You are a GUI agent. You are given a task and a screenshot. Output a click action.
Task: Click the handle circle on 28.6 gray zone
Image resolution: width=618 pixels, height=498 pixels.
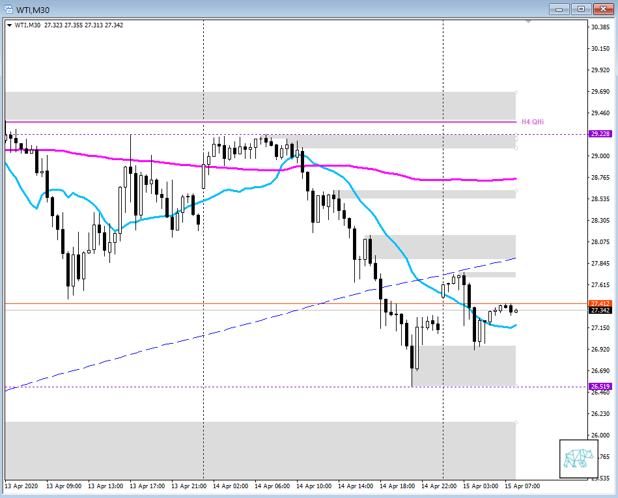coord(516,191)
